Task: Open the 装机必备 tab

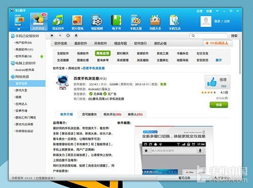Action: pos(160,43)
